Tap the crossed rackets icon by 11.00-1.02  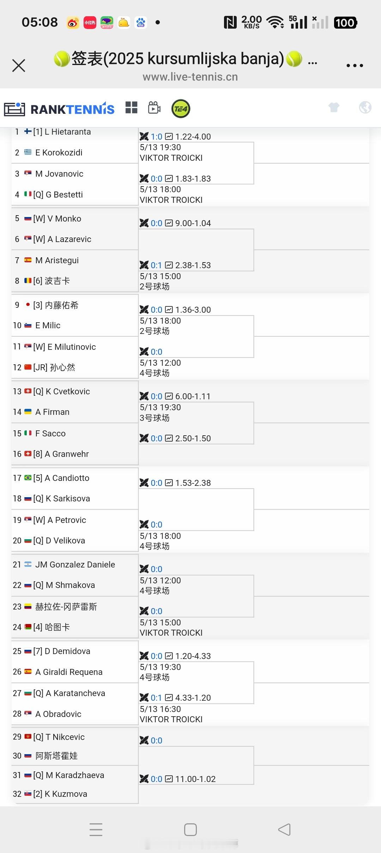(144, 779)
